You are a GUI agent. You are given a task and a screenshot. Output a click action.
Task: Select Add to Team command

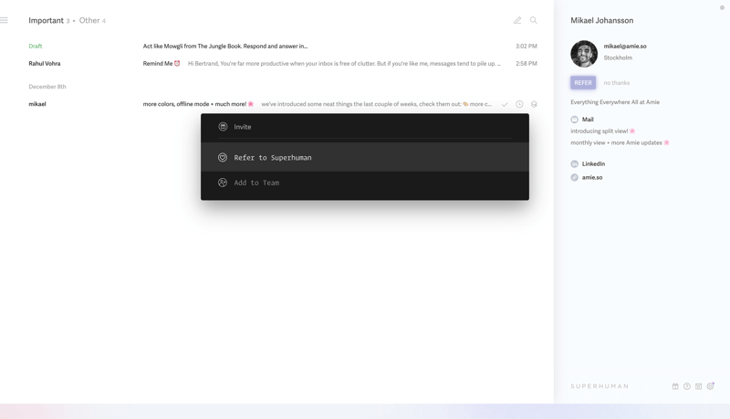[364, 183]
